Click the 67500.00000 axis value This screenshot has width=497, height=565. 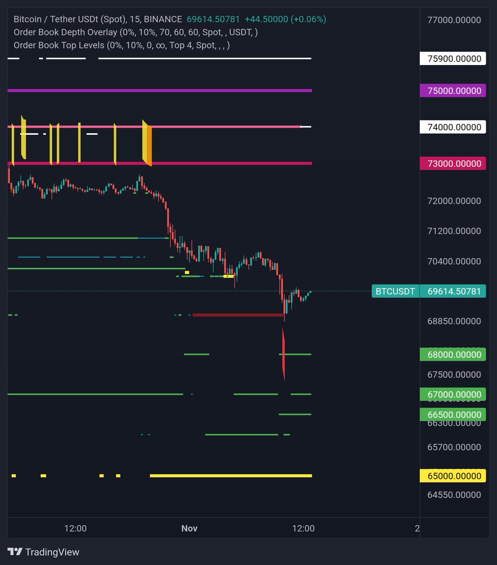pyautogui.click(x=454, y=375)
